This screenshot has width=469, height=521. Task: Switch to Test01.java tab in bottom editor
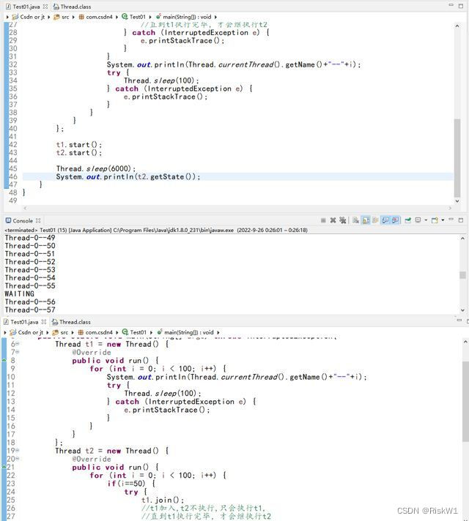(21, 322)
